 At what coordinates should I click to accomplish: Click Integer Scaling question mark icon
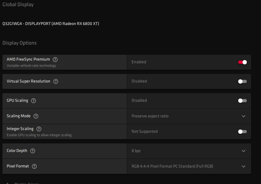[39, 129]
